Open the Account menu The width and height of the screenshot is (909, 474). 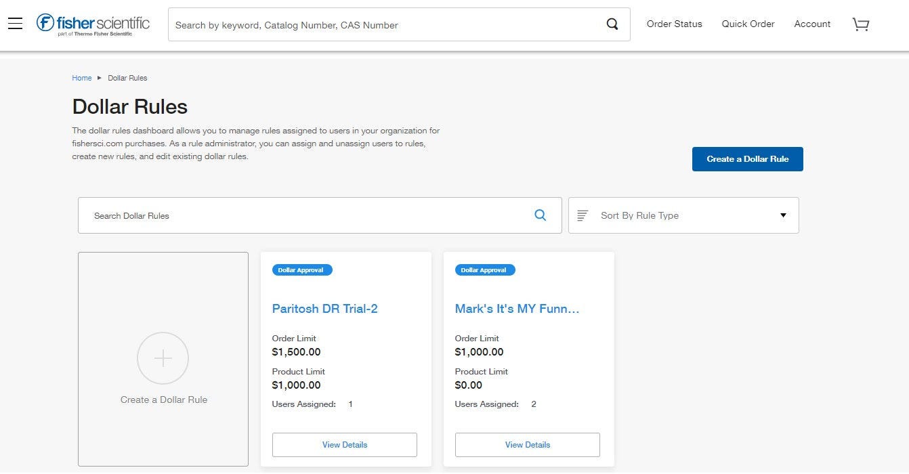click(812, 24)
